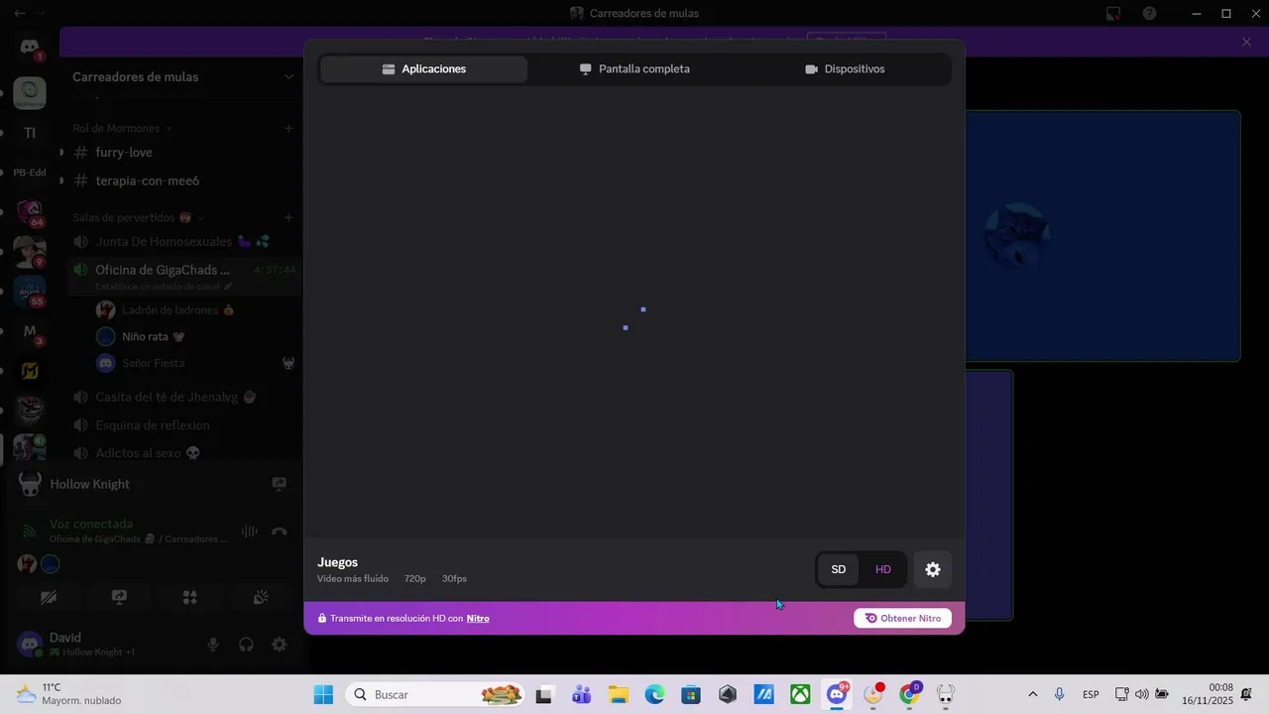Open the Pantalla completa tab
This screenshot has height=714, width=1269.
(634, 69)
